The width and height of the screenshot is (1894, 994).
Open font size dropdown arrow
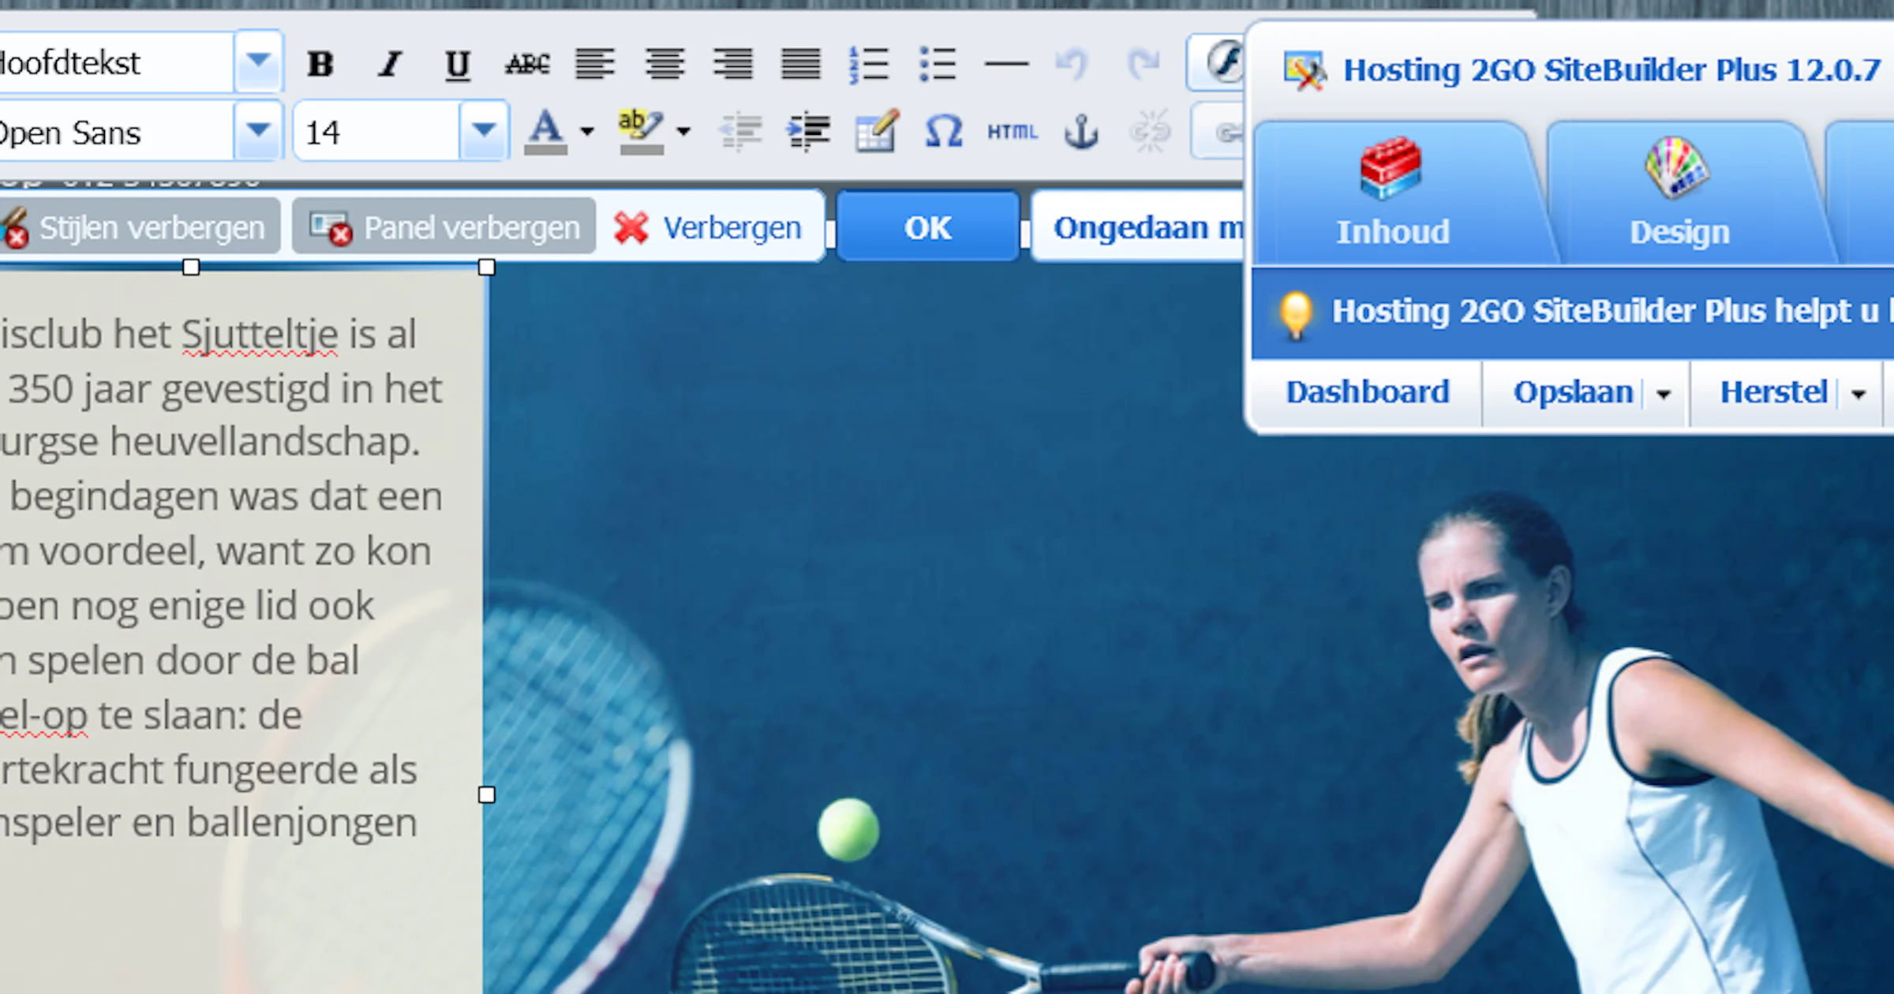pyautogui.click(x=484, y=131)
